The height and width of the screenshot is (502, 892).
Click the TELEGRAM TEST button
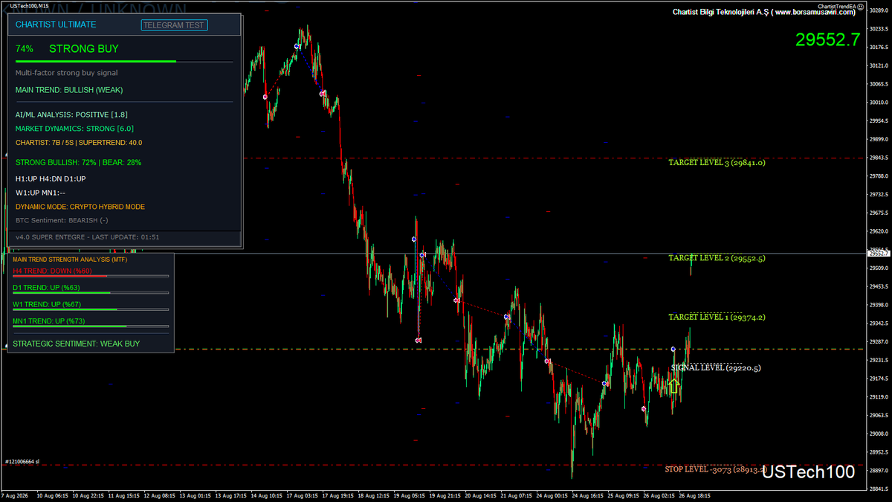point(175,25)
